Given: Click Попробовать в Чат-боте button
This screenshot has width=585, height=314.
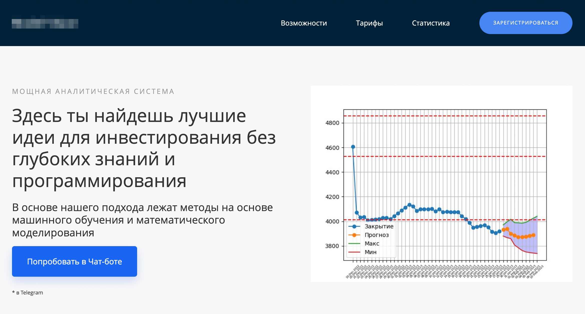Looking at the screenshot, I should tap(75, 261).
